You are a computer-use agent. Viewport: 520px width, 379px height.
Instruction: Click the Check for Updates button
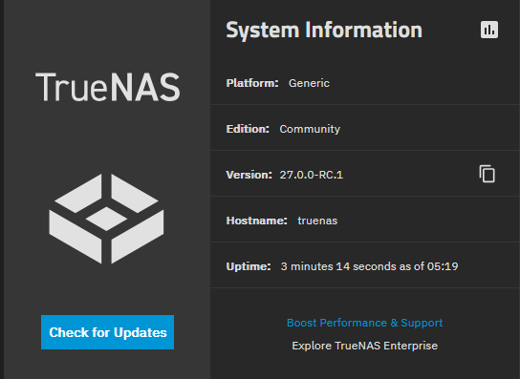[x=107, y=332]
